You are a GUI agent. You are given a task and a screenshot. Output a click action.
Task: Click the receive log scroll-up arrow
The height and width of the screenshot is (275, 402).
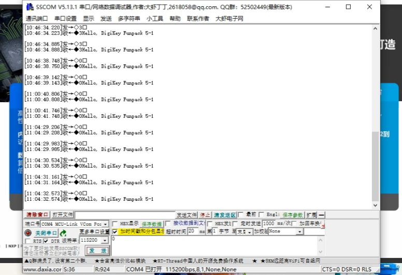click(x=376, y=29)
